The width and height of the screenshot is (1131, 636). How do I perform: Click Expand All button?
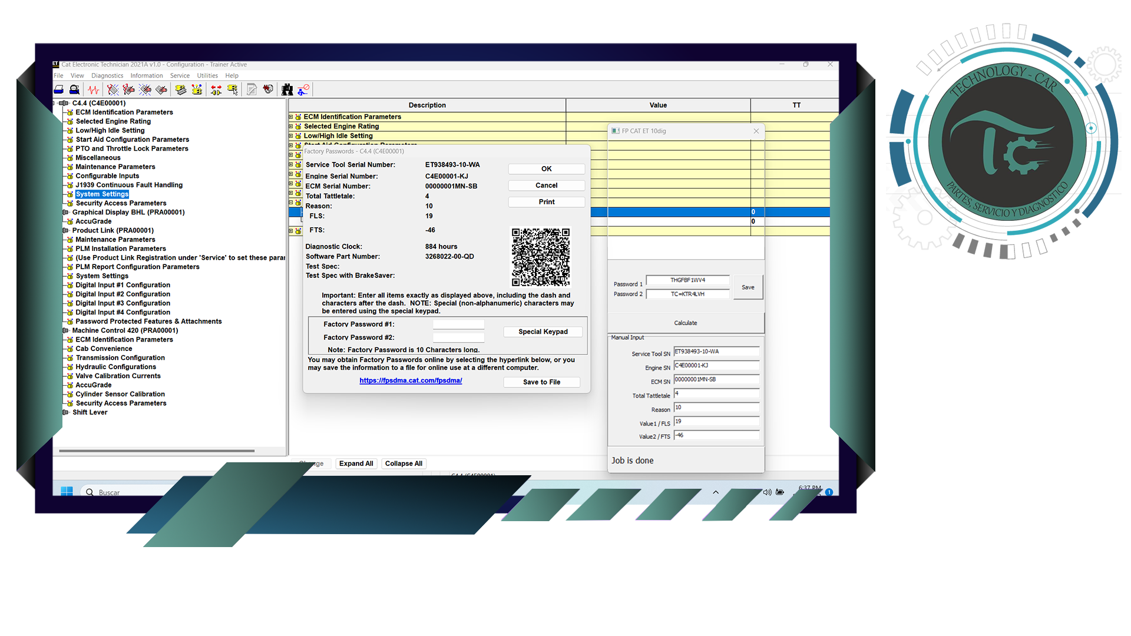[356, 463]
